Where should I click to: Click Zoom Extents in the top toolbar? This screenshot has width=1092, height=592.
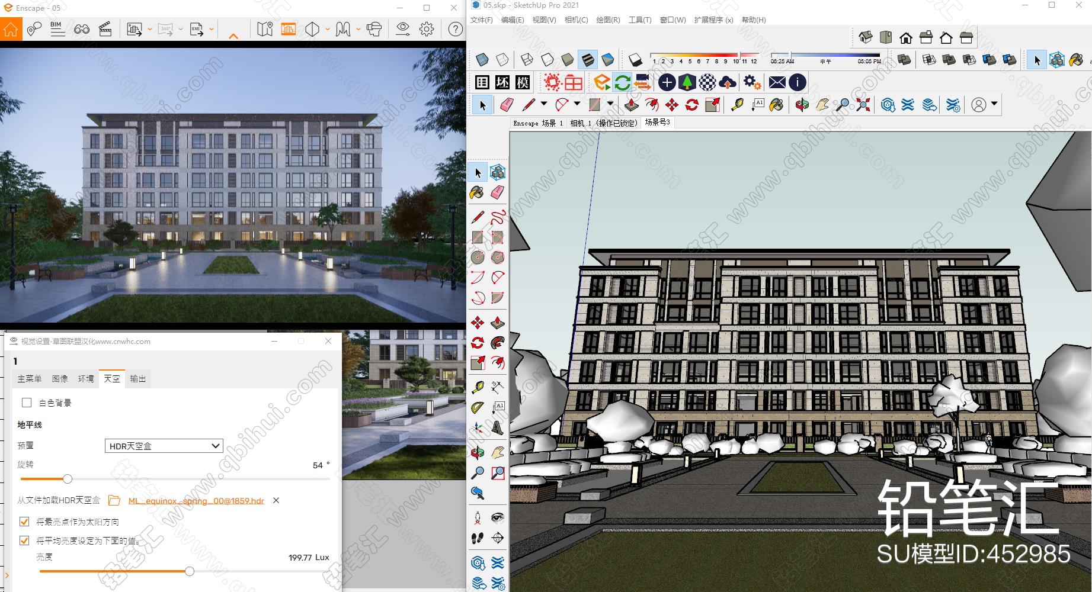pyautogui.click(x=863, y=105)
